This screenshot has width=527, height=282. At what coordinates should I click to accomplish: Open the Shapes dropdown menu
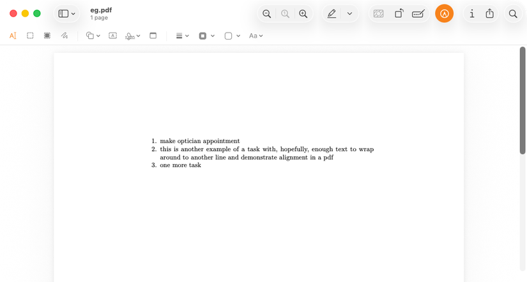93,36
